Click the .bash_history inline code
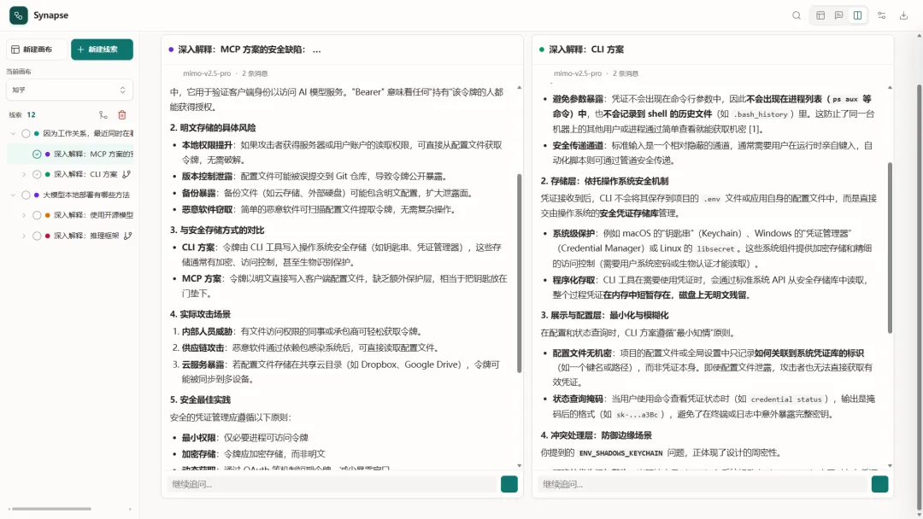Image resolution: width=923 pixels, height=519 pixels. click(761, 114)
